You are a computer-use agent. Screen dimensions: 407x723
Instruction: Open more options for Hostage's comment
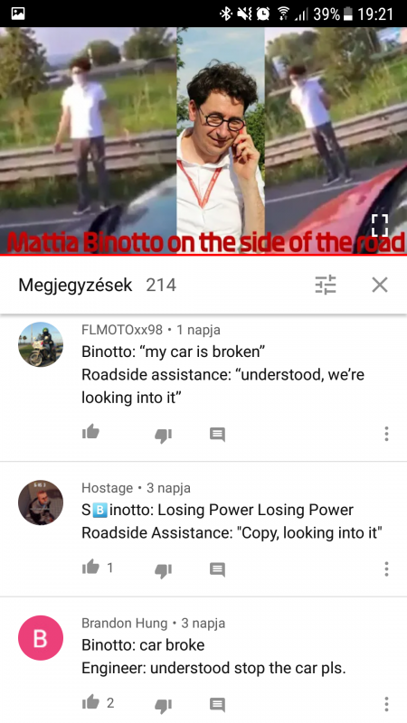(x=386, y=569)
